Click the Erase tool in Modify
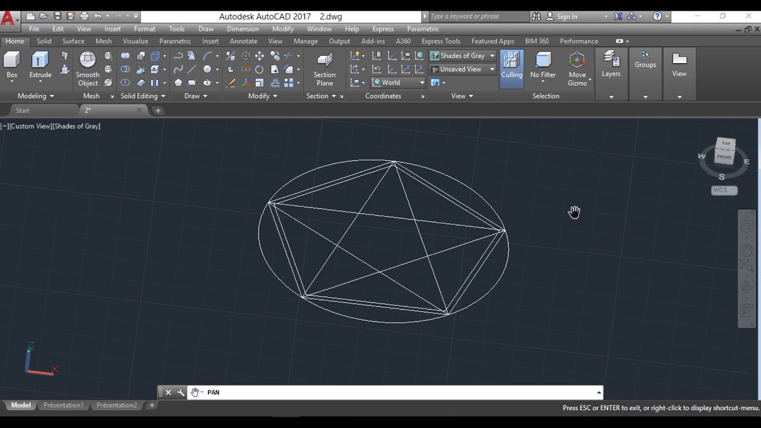Screen dimensions: 761x428 [x=231, y=83]
